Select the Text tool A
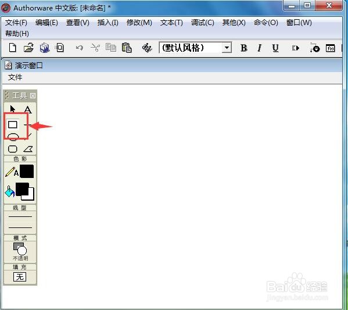This screenshot has width=348, height=310. point(28,109)
